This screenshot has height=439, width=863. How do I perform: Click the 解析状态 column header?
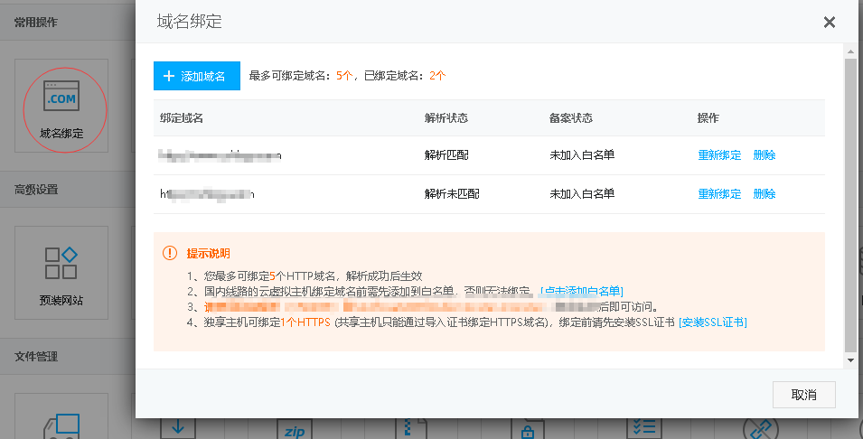tap(446, 117)
